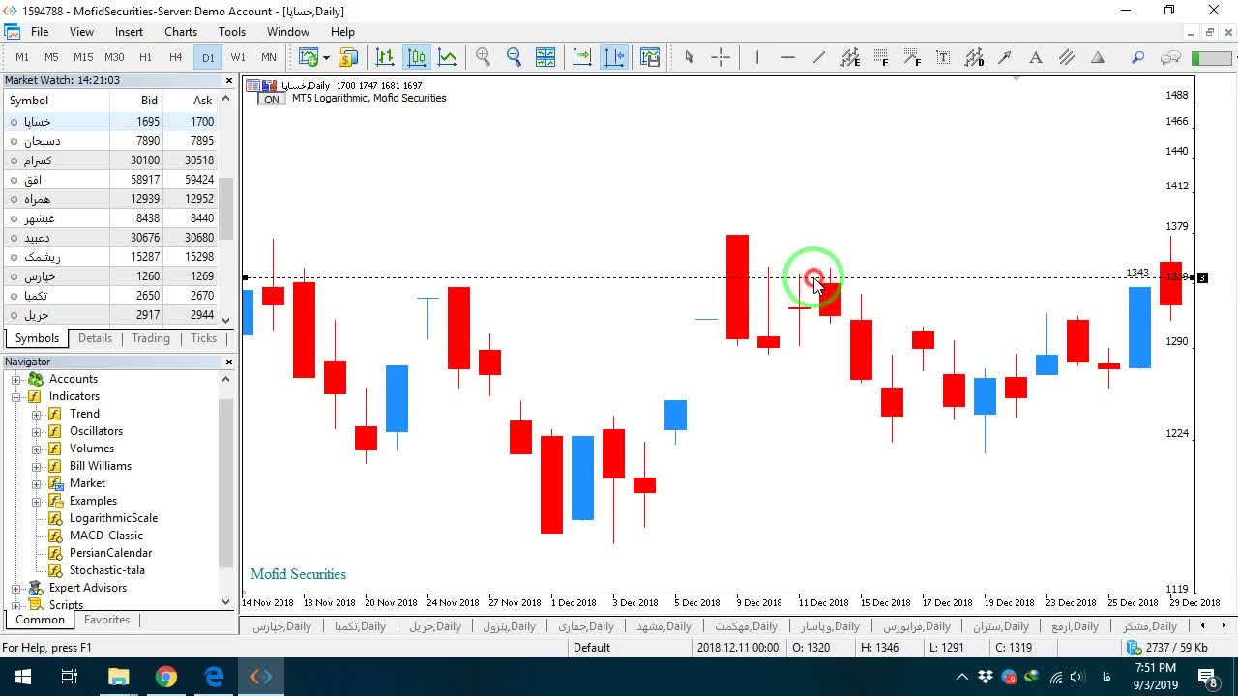Open the new chart toolbar icon

pos(308,57)
